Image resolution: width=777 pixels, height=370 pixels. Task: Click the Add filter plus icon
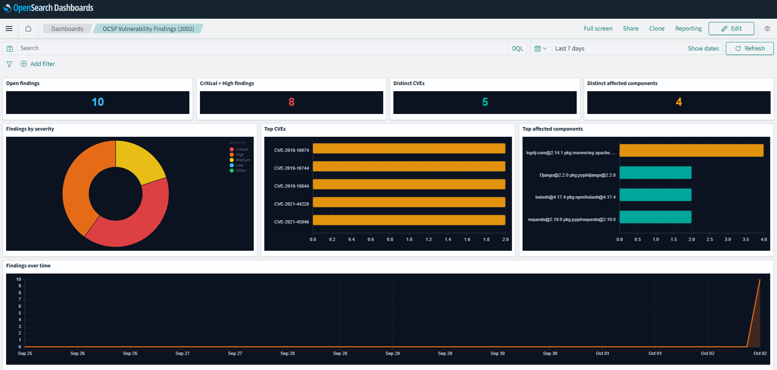click(24, 64)
